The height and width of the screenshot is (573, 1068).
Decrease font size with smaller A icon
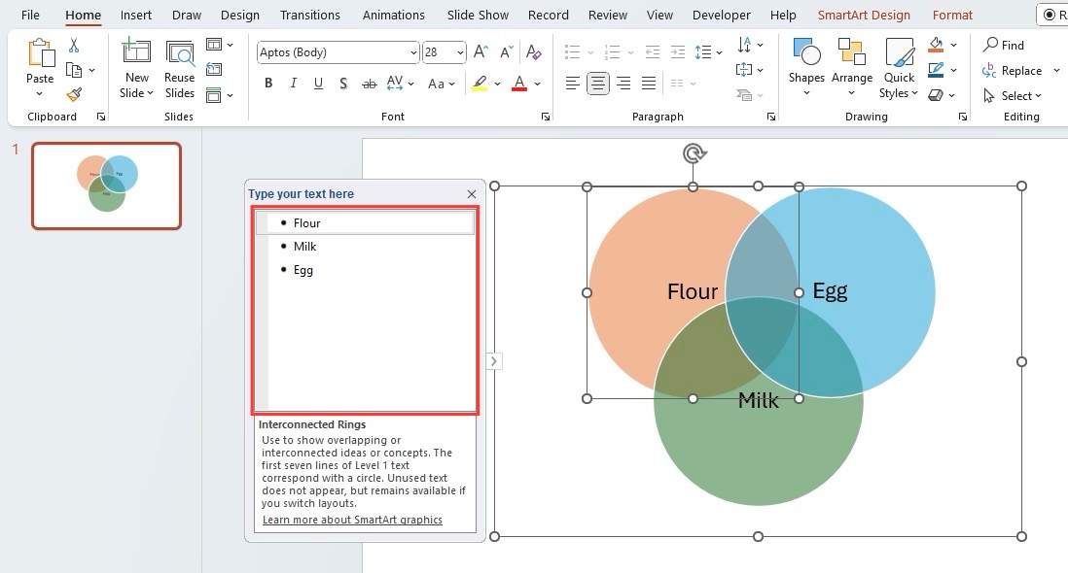coord(506,51)
